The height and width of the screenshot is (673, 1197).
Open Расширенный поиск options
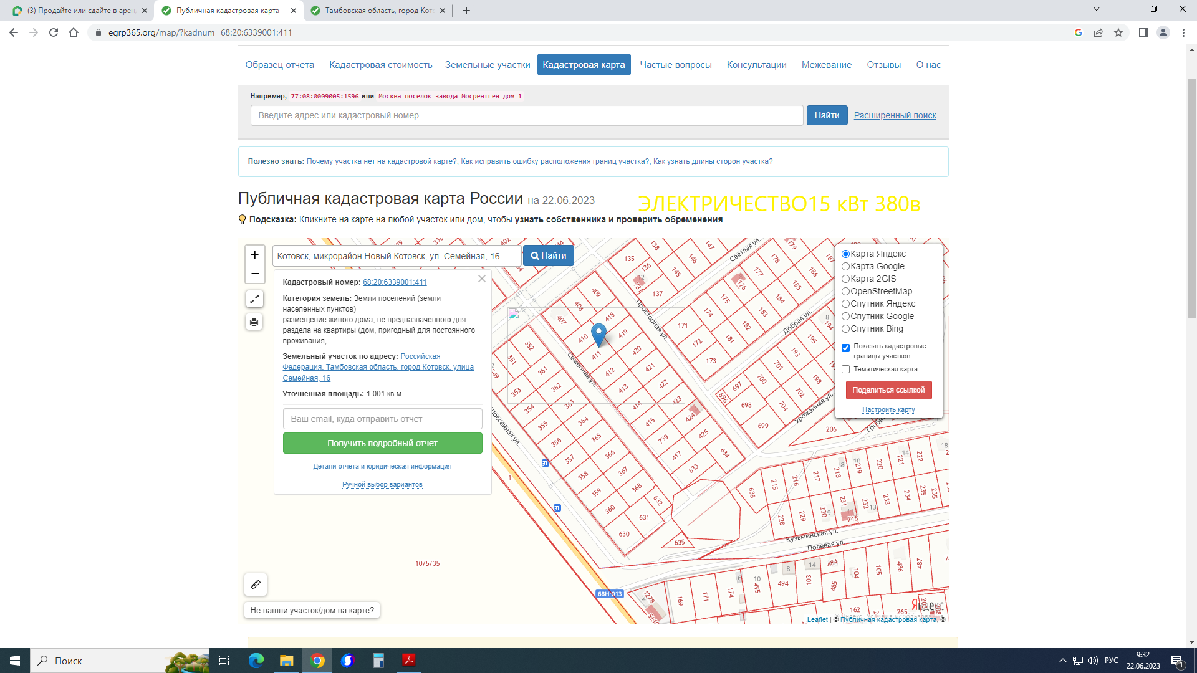895,115
